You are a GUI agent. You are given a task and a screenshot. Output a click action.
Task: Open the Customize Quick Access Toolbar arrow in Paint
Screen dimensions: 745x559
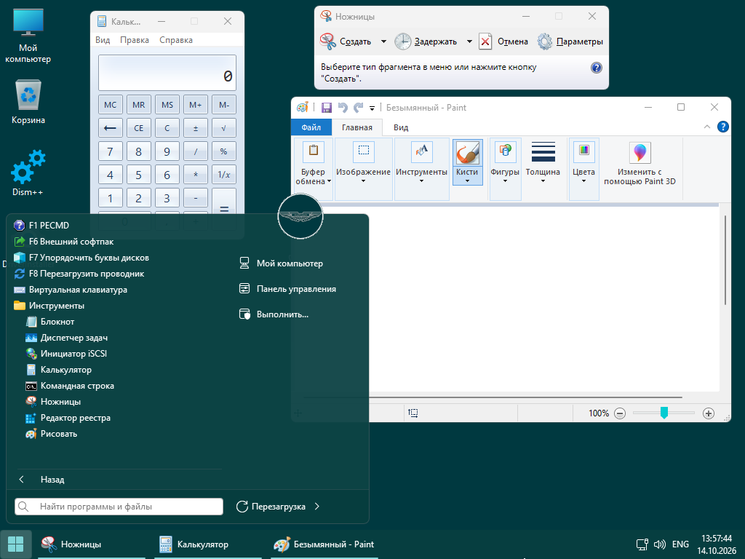(x=372, y=108)
